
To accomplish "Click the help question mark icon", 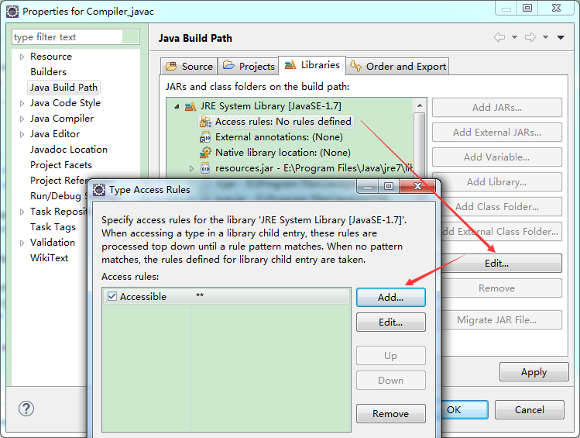I will pyautogui.click(x=26, y=409).
